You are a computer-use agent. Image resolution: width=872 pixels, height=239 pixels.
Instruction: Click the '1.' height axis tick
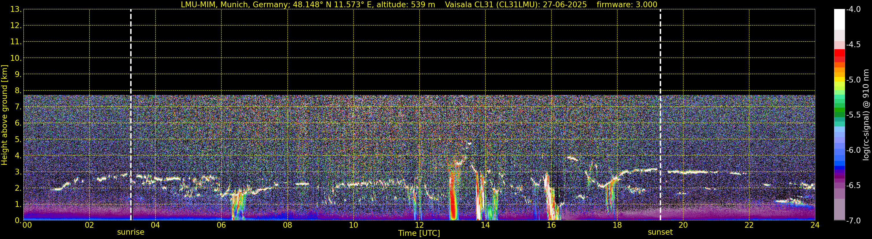tap(18, 205)
